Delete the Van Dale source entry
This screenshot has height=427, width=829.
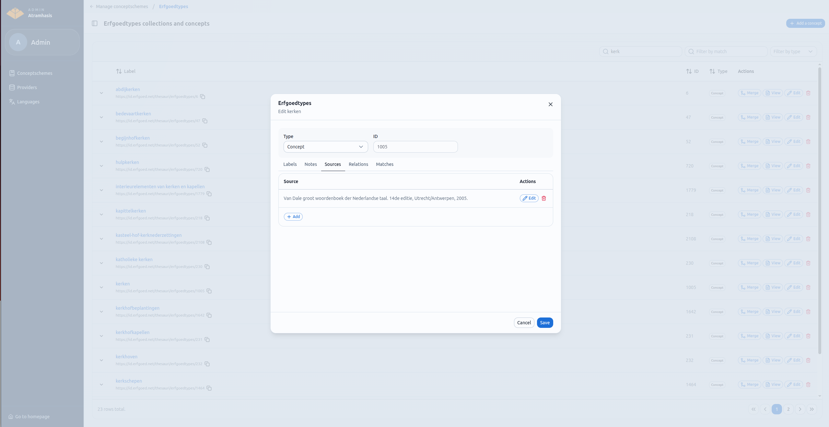(x=544, y=198)
